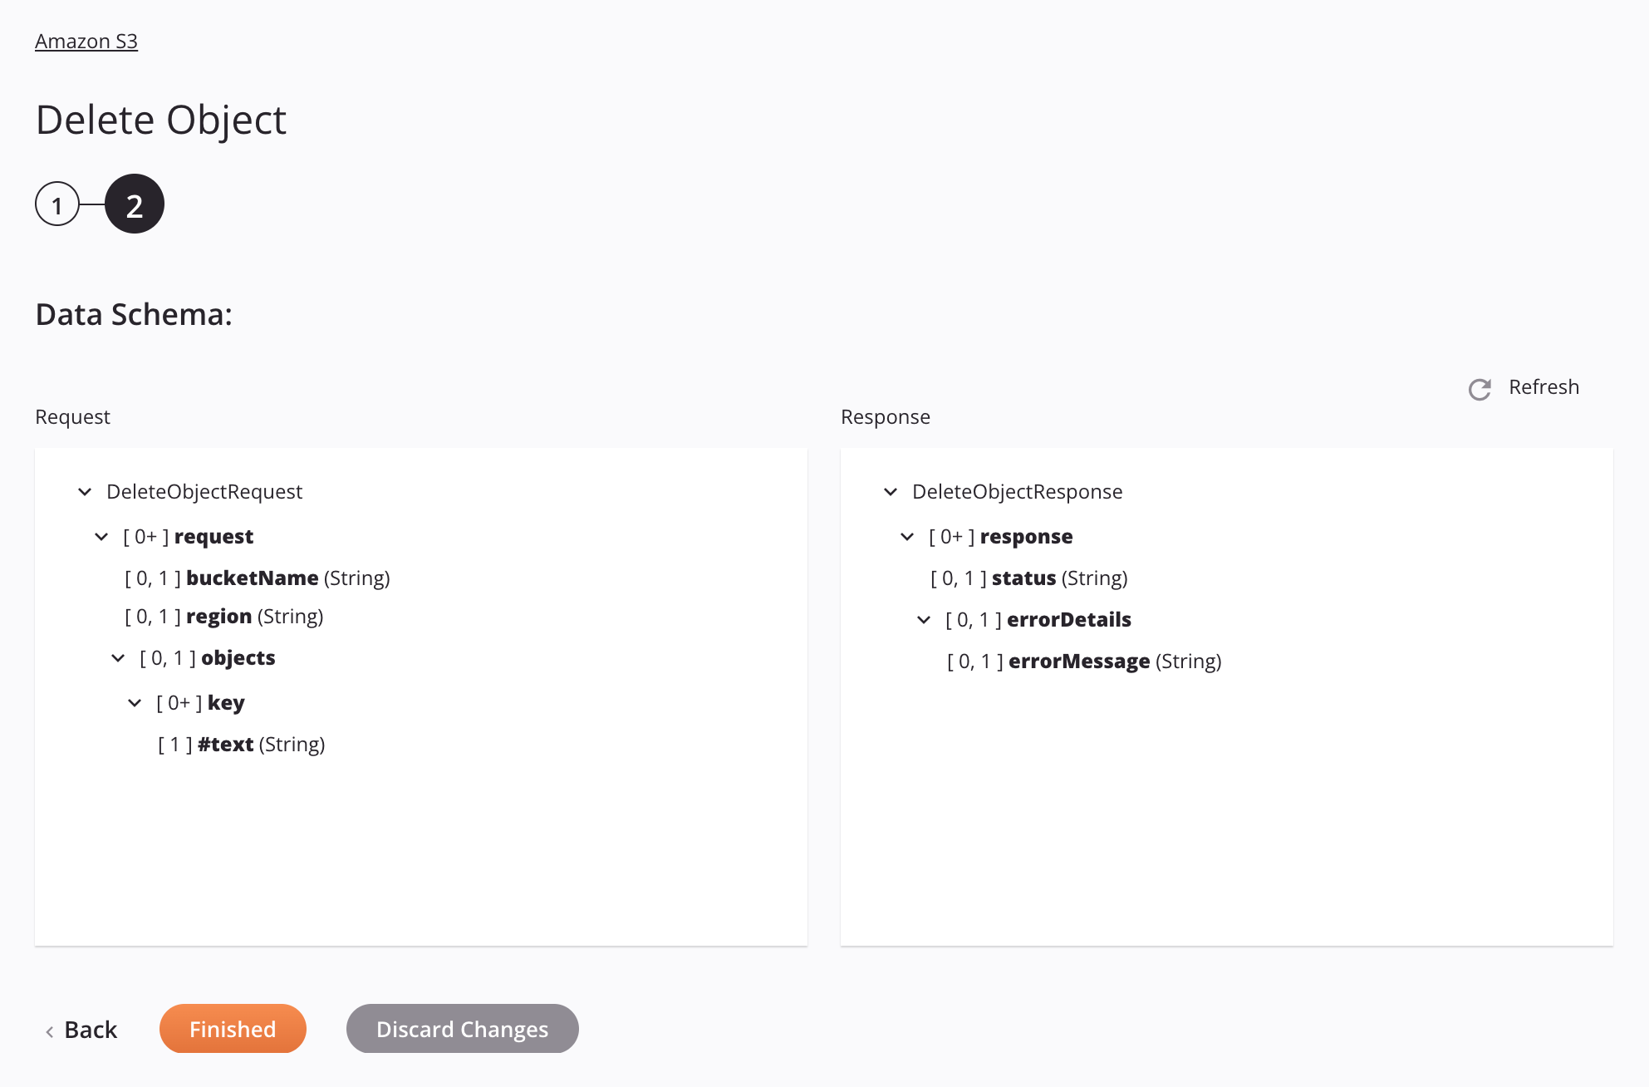Click the Finished button to complete setup
Image resolution: width=1649 pixels, height=1087 pixels.
pyautogui.click(x=232, y=1027)
